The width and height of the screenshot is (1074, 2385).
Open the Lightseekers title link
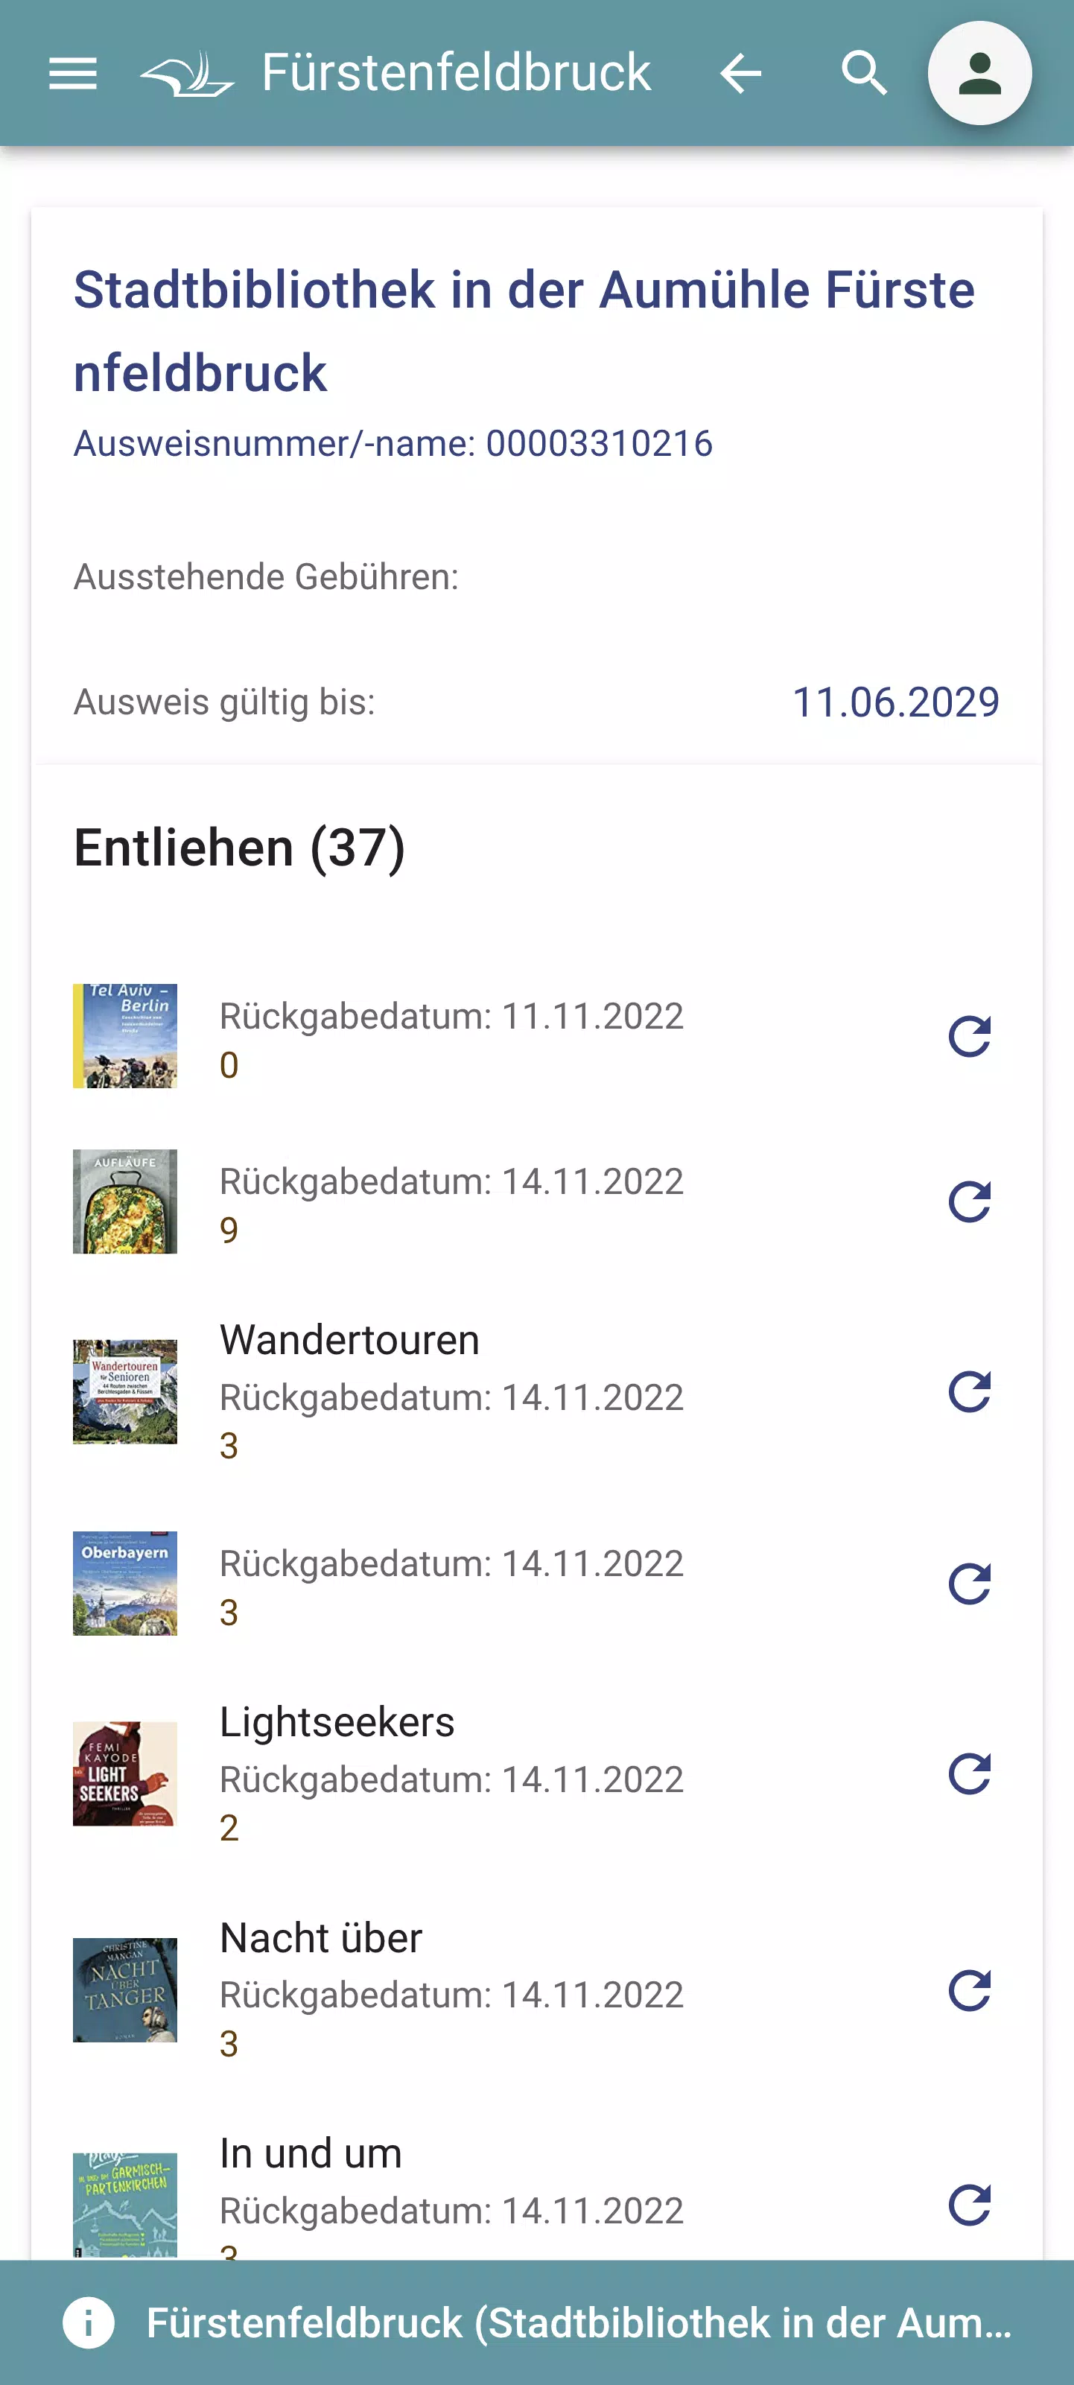tap(337, 1722)
